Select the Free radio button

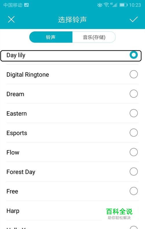pyautogui.click(x=134, y=191)
